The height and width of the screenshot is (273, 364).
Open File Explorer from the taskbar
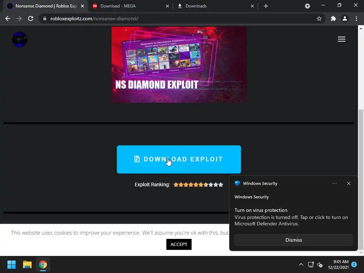tap(27, 264)
